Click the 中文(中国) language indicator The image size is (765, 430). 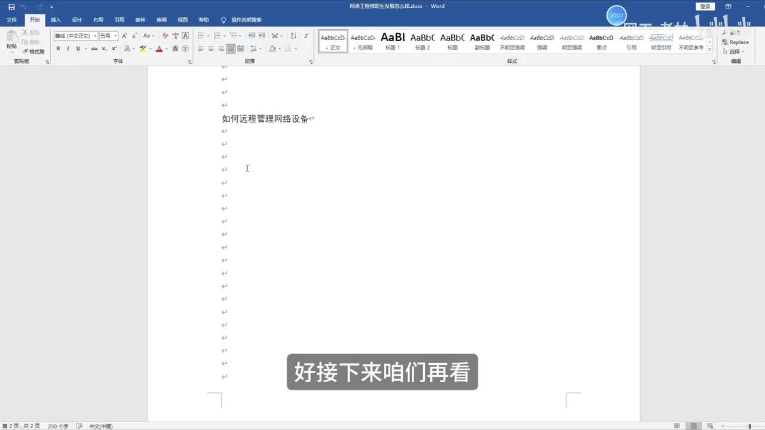coord(101,426)
